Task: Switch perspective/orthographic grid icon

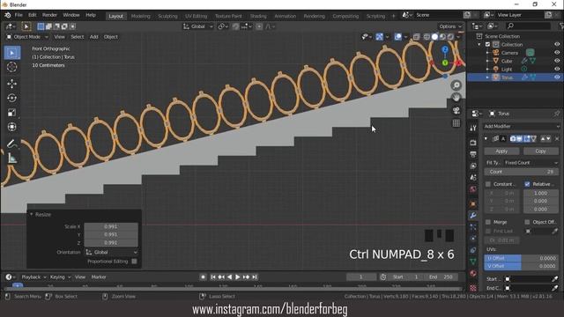Action: click(456, 123)
